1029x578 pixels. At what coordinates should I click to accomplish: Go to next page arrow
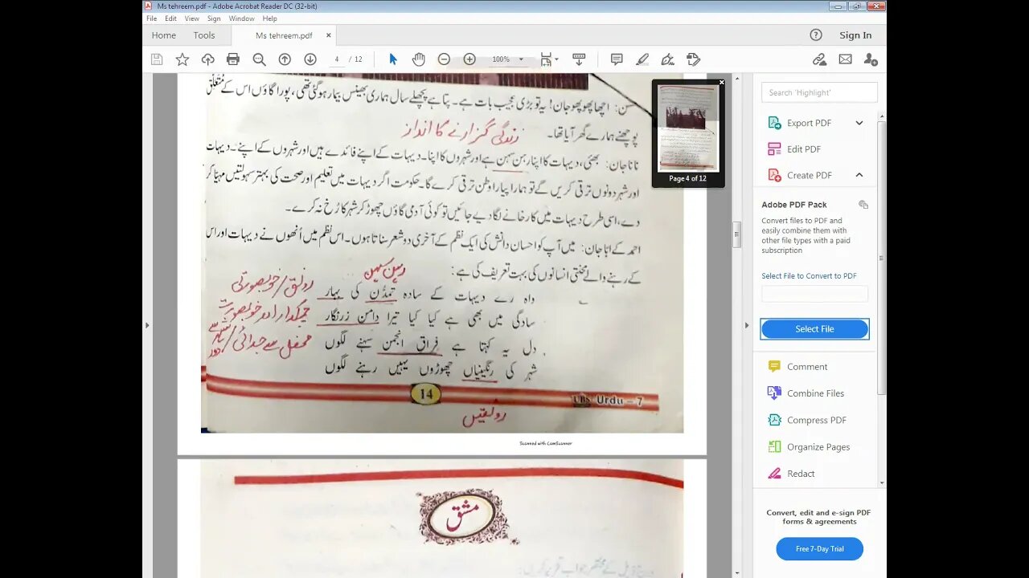(x=310, y=59)
